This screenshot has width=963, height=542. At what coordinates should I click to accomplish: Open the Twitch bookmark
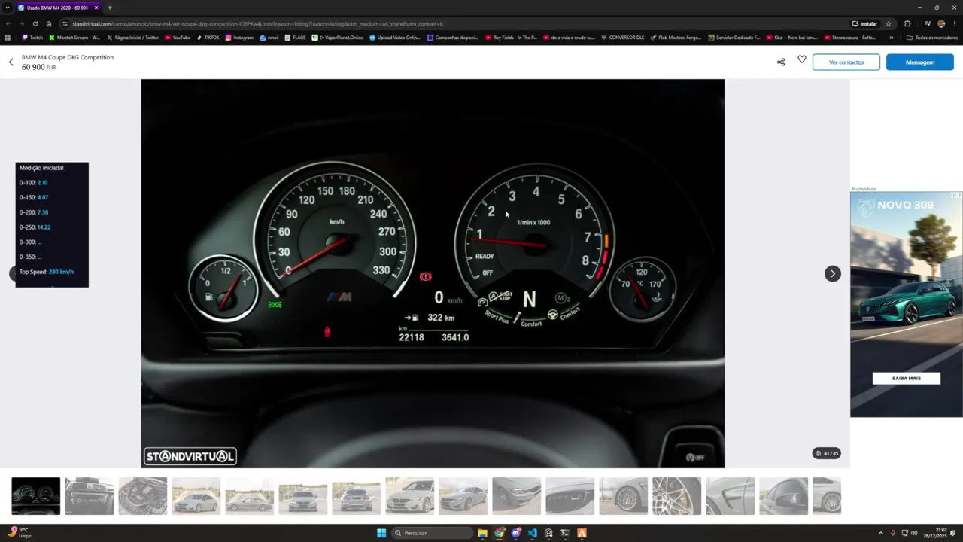tap(33, 37)
